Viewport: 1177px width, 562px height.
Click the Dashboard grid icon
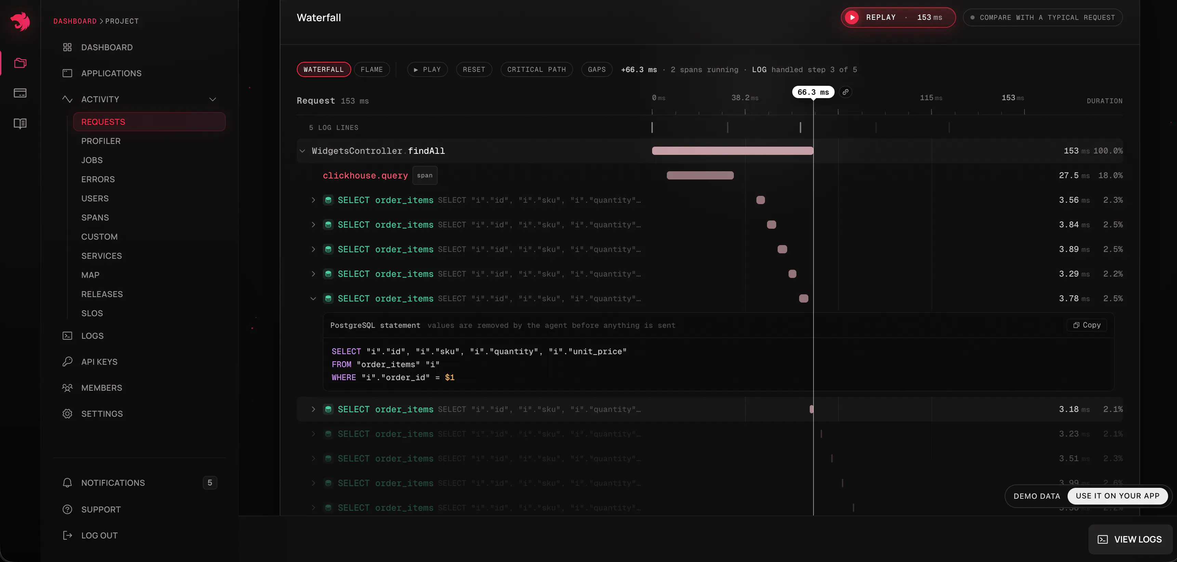pyautogui.click(x=67, y=48)
